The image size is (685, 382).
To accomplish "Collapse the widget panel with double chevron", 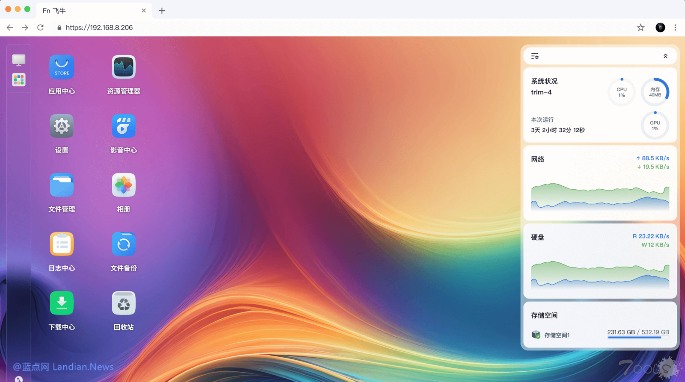I will point(665,56).
